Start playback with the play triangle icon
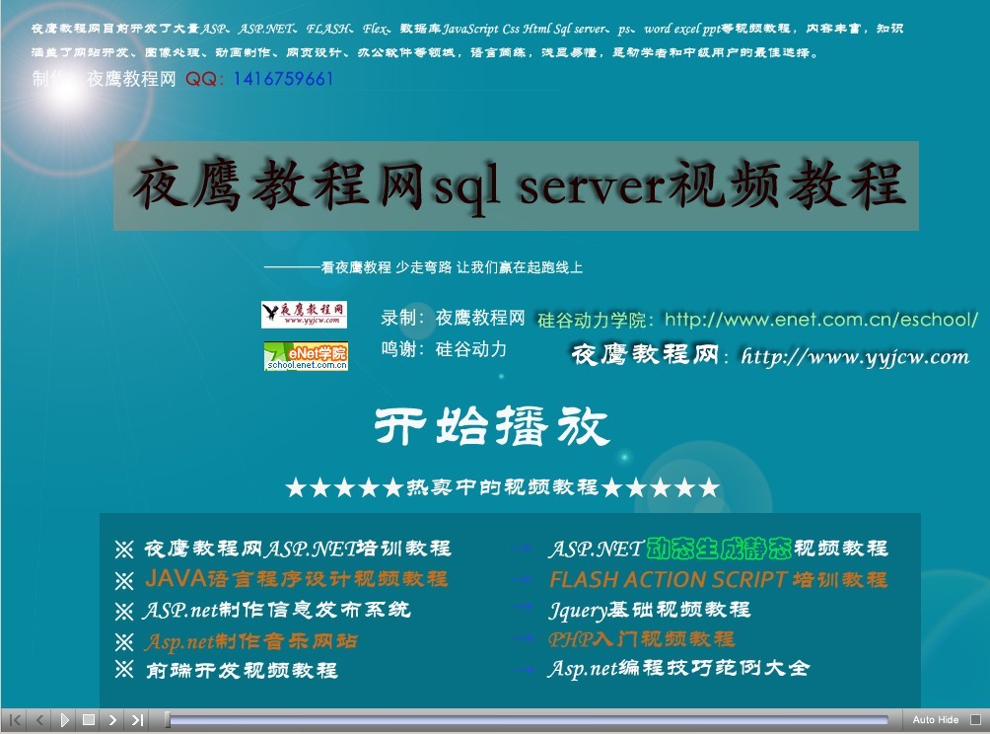This screenshot has width=990, height=734. click(x=64, y=719)
